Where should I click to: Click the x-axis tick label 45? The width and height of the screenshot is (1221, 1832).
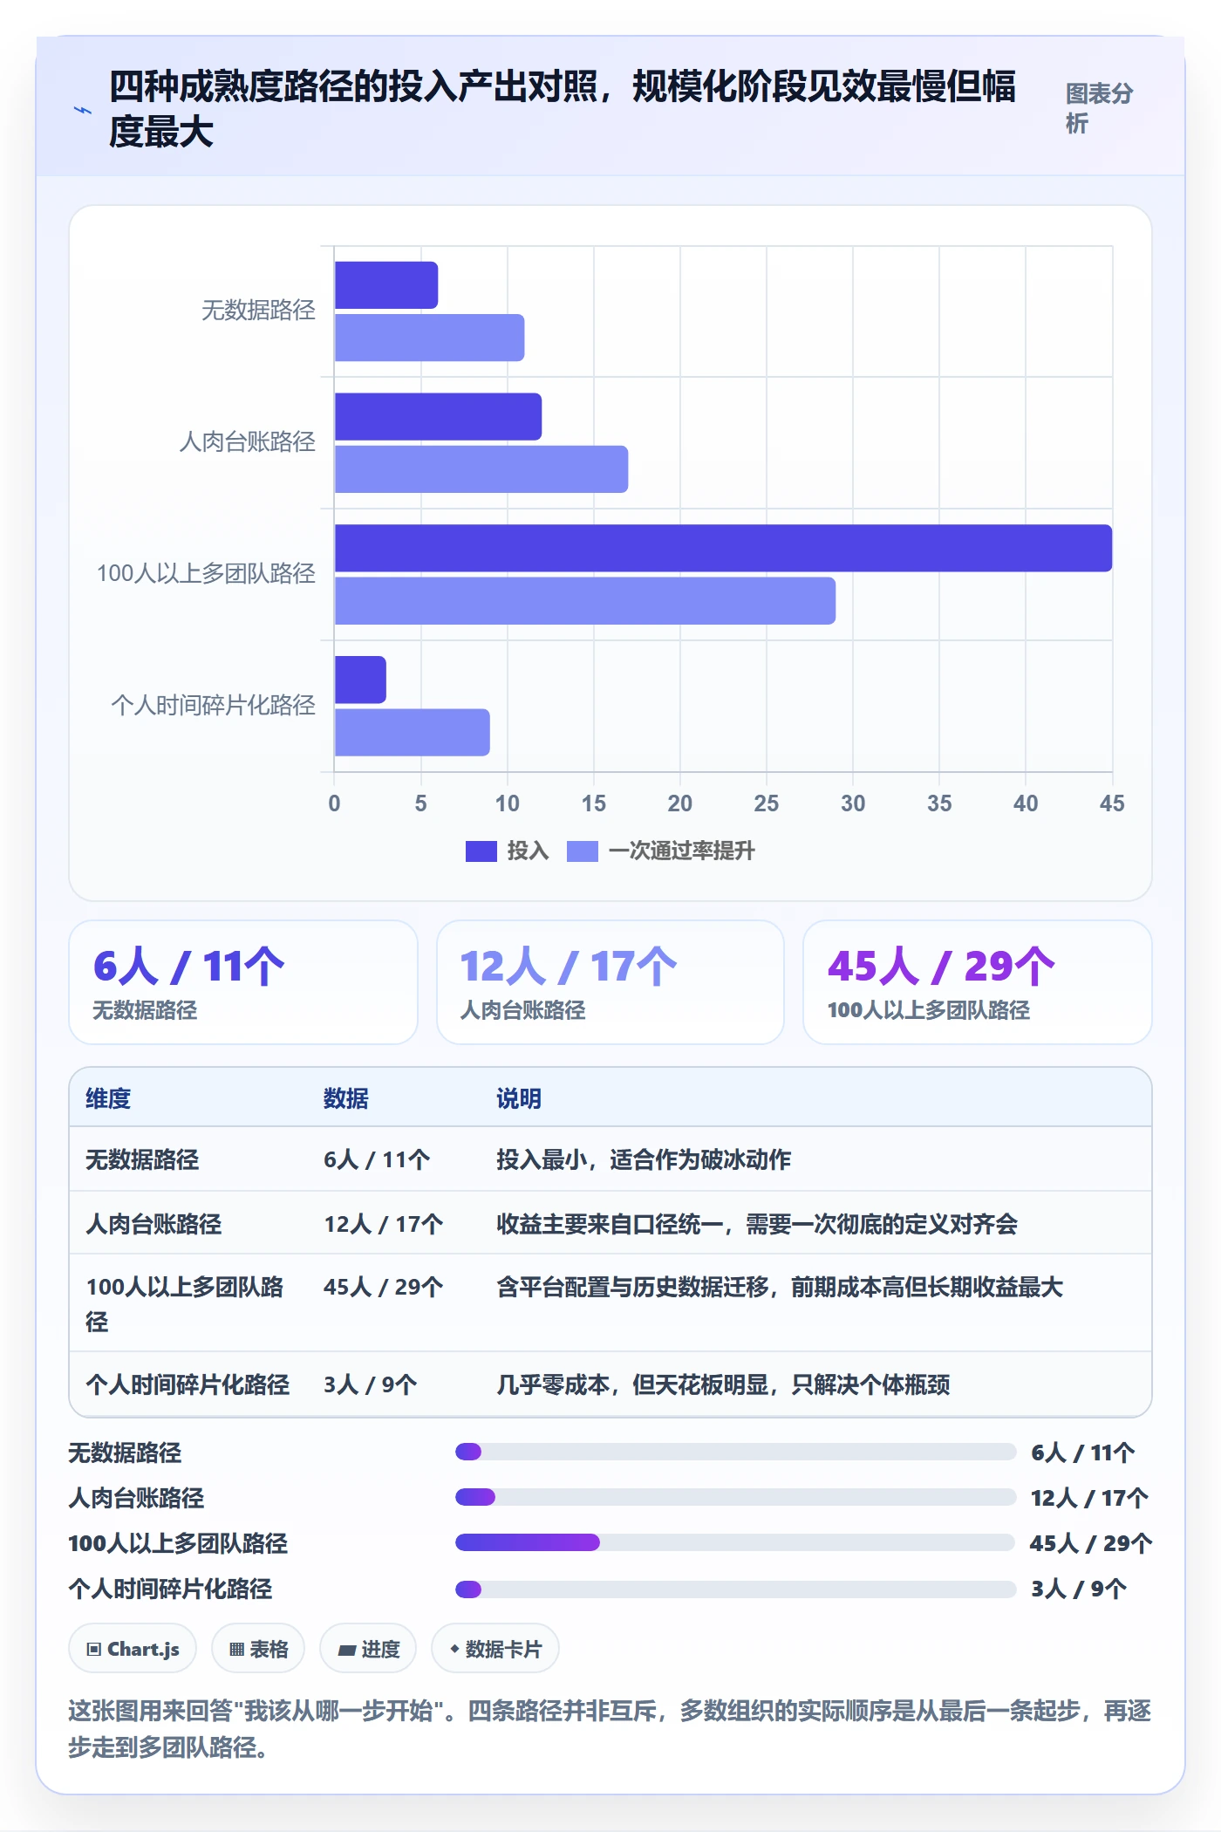(1112, 803)
